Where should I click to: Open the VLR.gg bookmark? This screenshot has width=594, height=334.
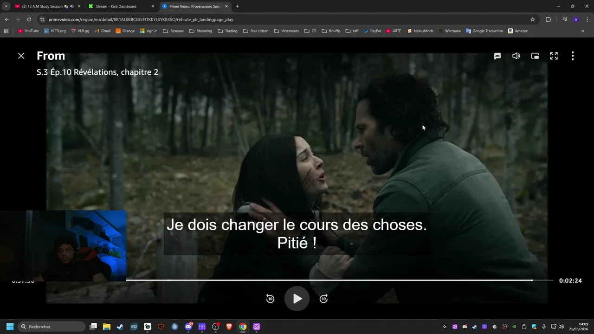80,31
